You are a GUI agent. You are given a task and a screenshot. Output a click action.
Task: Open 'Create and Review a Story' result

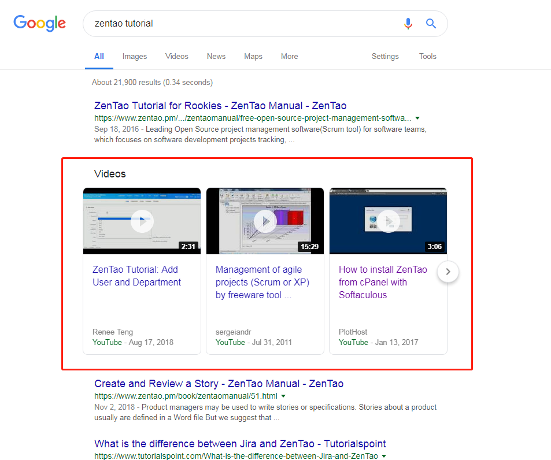[x=219, y=384]
